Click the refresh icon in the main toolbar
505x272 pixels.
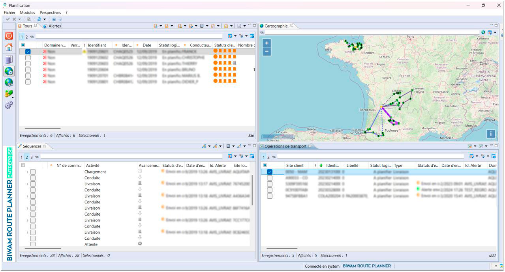point(39,19)
